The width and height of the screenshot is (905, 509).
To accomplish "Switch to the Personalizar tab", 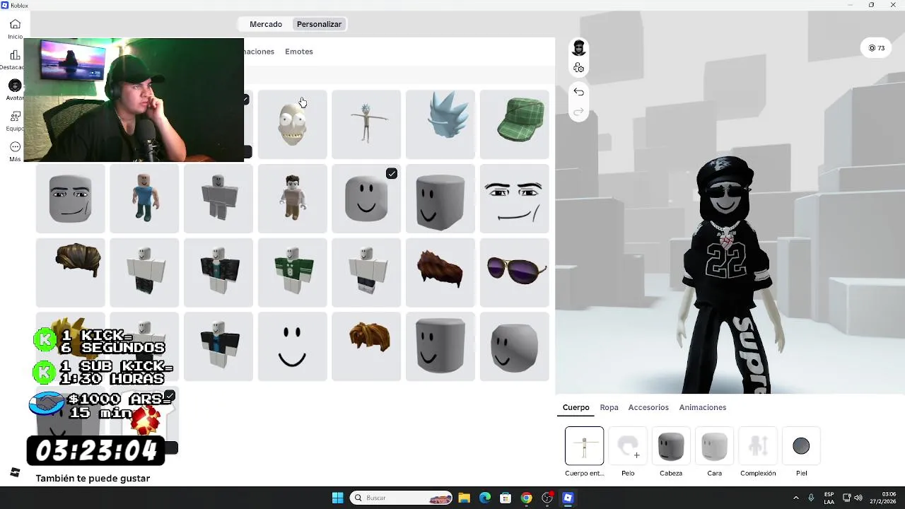I will (x=319, y=24).
